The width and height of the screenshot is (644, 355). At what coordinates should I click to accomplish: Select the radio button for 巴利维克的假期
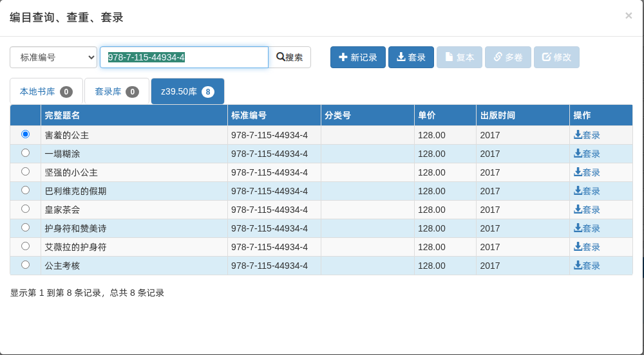coord(26,190)
